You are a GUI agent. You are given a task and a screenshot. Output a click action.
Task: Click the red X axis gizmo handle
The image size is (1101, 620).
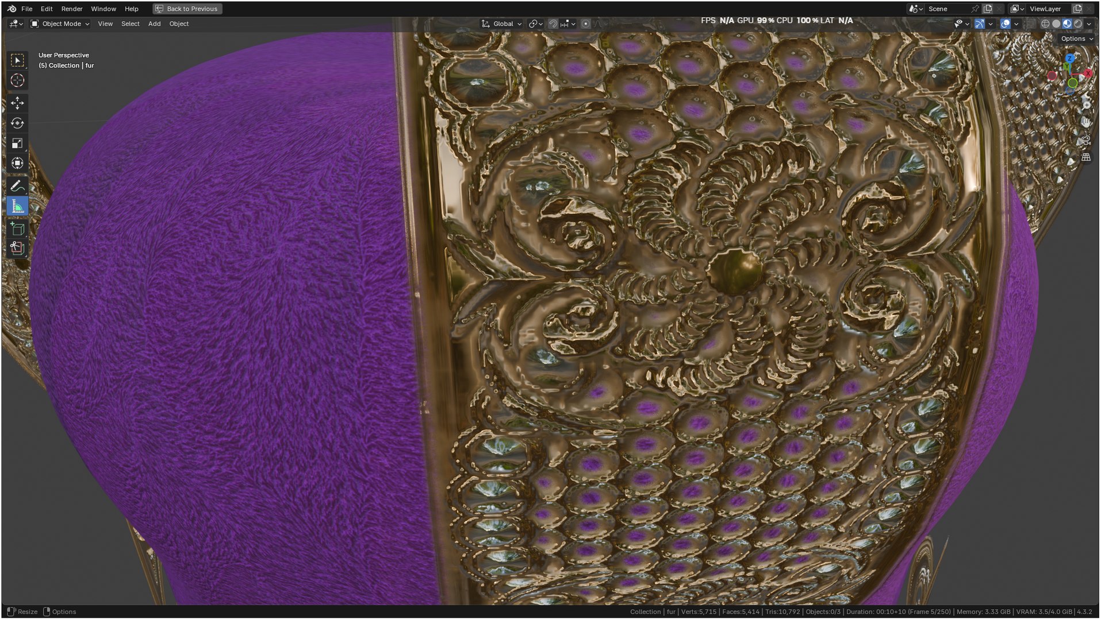click(1088, 73)
